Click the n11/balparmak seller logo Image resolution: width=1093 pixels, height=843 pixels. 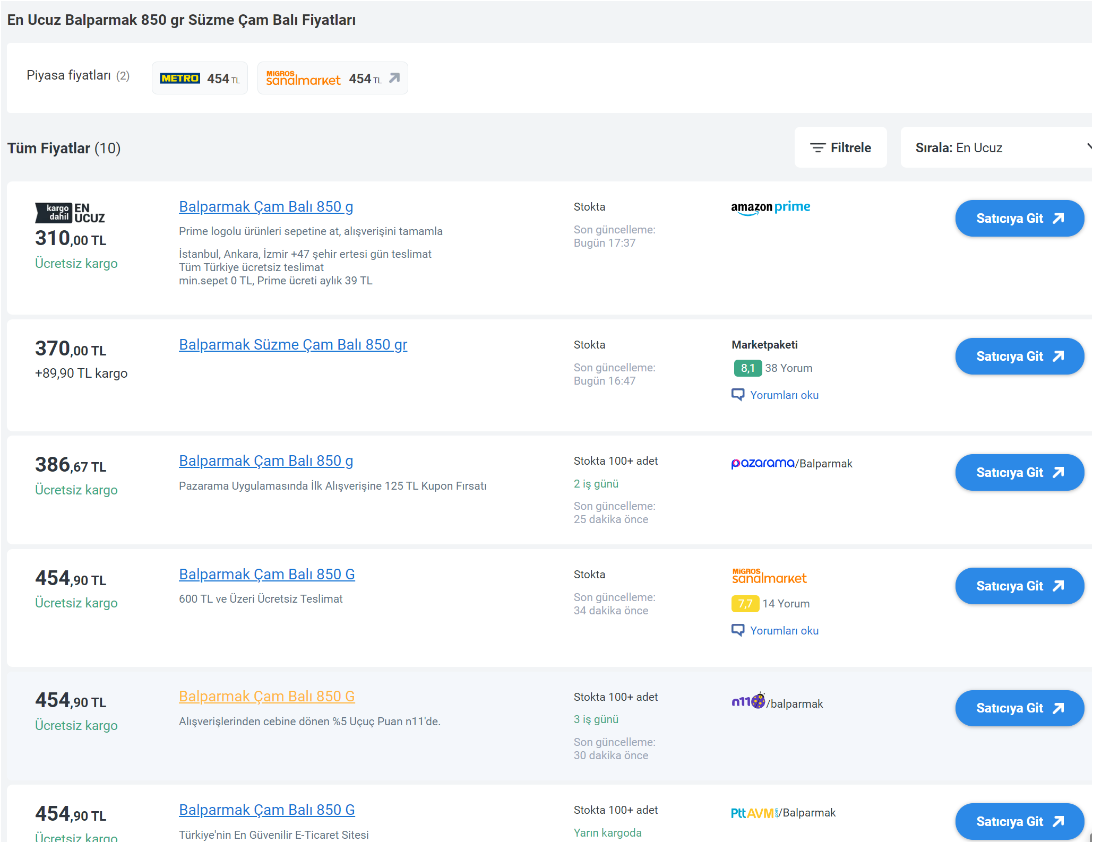point(777,702)
